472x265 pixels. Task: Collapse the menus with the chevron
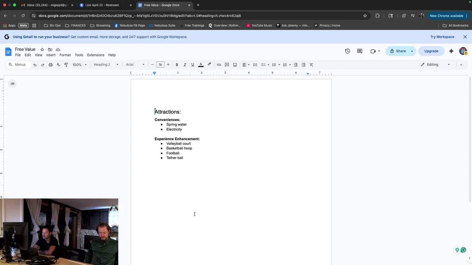461,65
